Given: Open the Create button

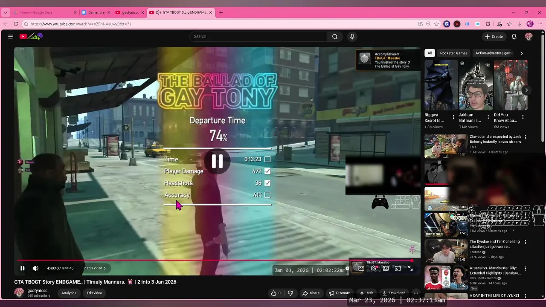Looking at the screenshot, I should point(494,37).
